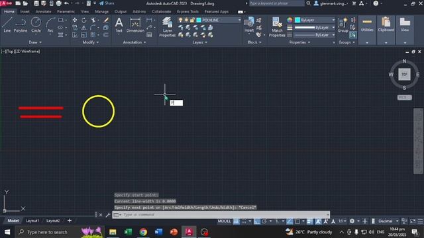Open the ByLayer lineweight dropdown
The image size is (424, 238).
[333, 28]
